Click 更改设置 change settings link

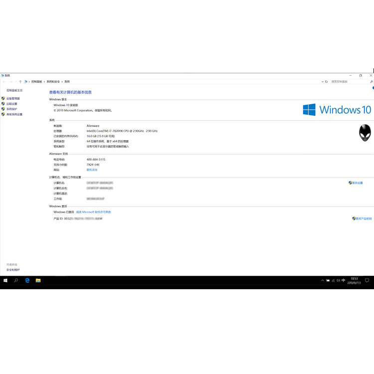(358, 183)
